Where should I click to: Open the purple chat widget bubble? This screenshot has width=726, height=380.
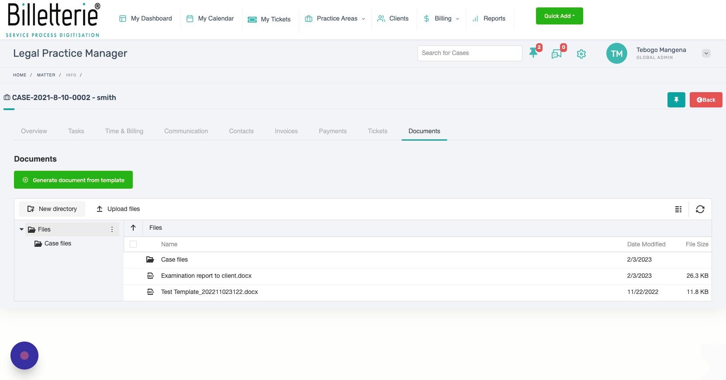click(x=24, y=356)
